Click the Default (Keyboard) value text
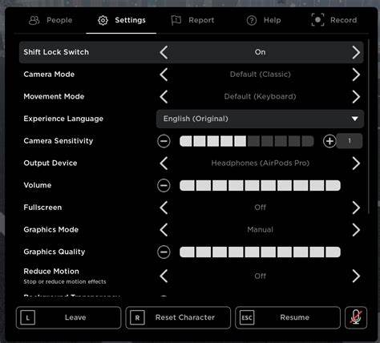Screen dimensions: 380x343 [x=260, y=96]
